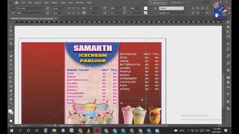
Task: Open the Effects (fx) panel
Action: (228, 44)
